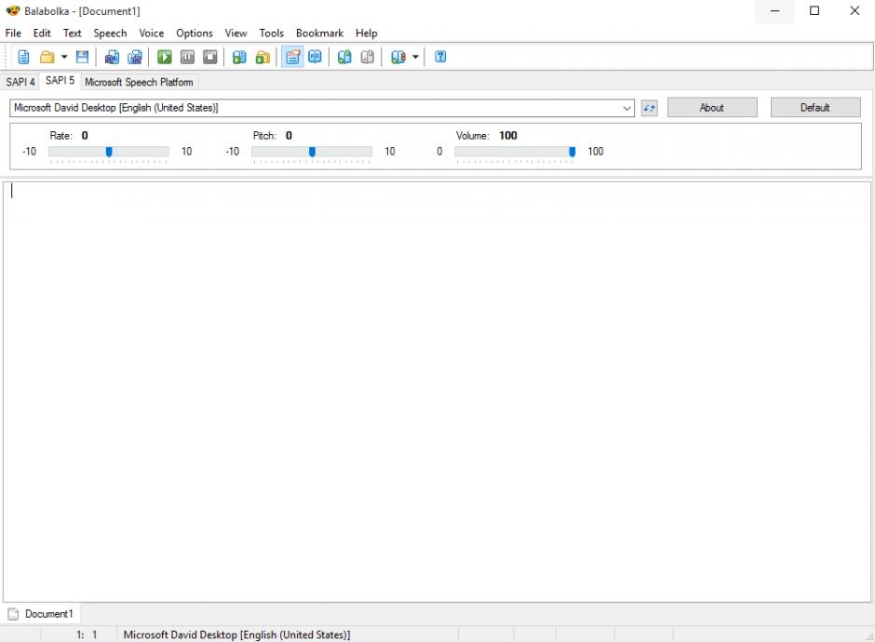Open the Tools menu
The height and width of the screenshot is (642, 875).
click(271, 33)
